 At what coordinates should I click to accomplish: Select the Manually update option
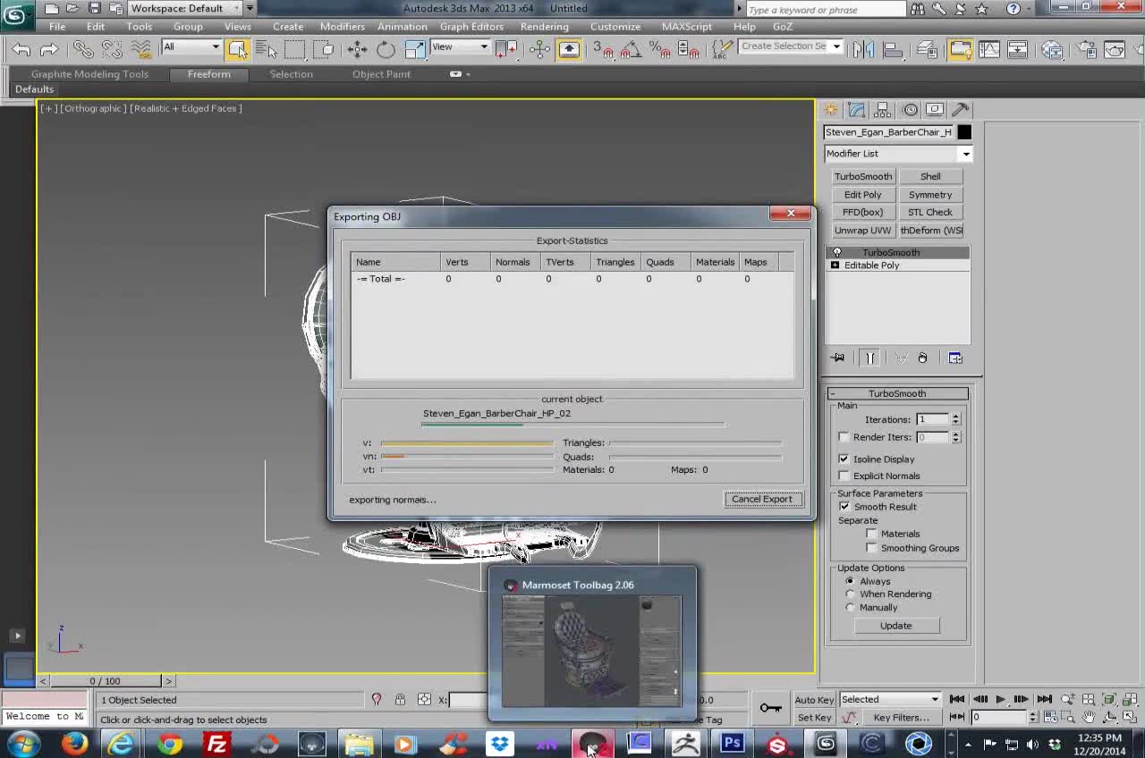click(x=851, y=607)
